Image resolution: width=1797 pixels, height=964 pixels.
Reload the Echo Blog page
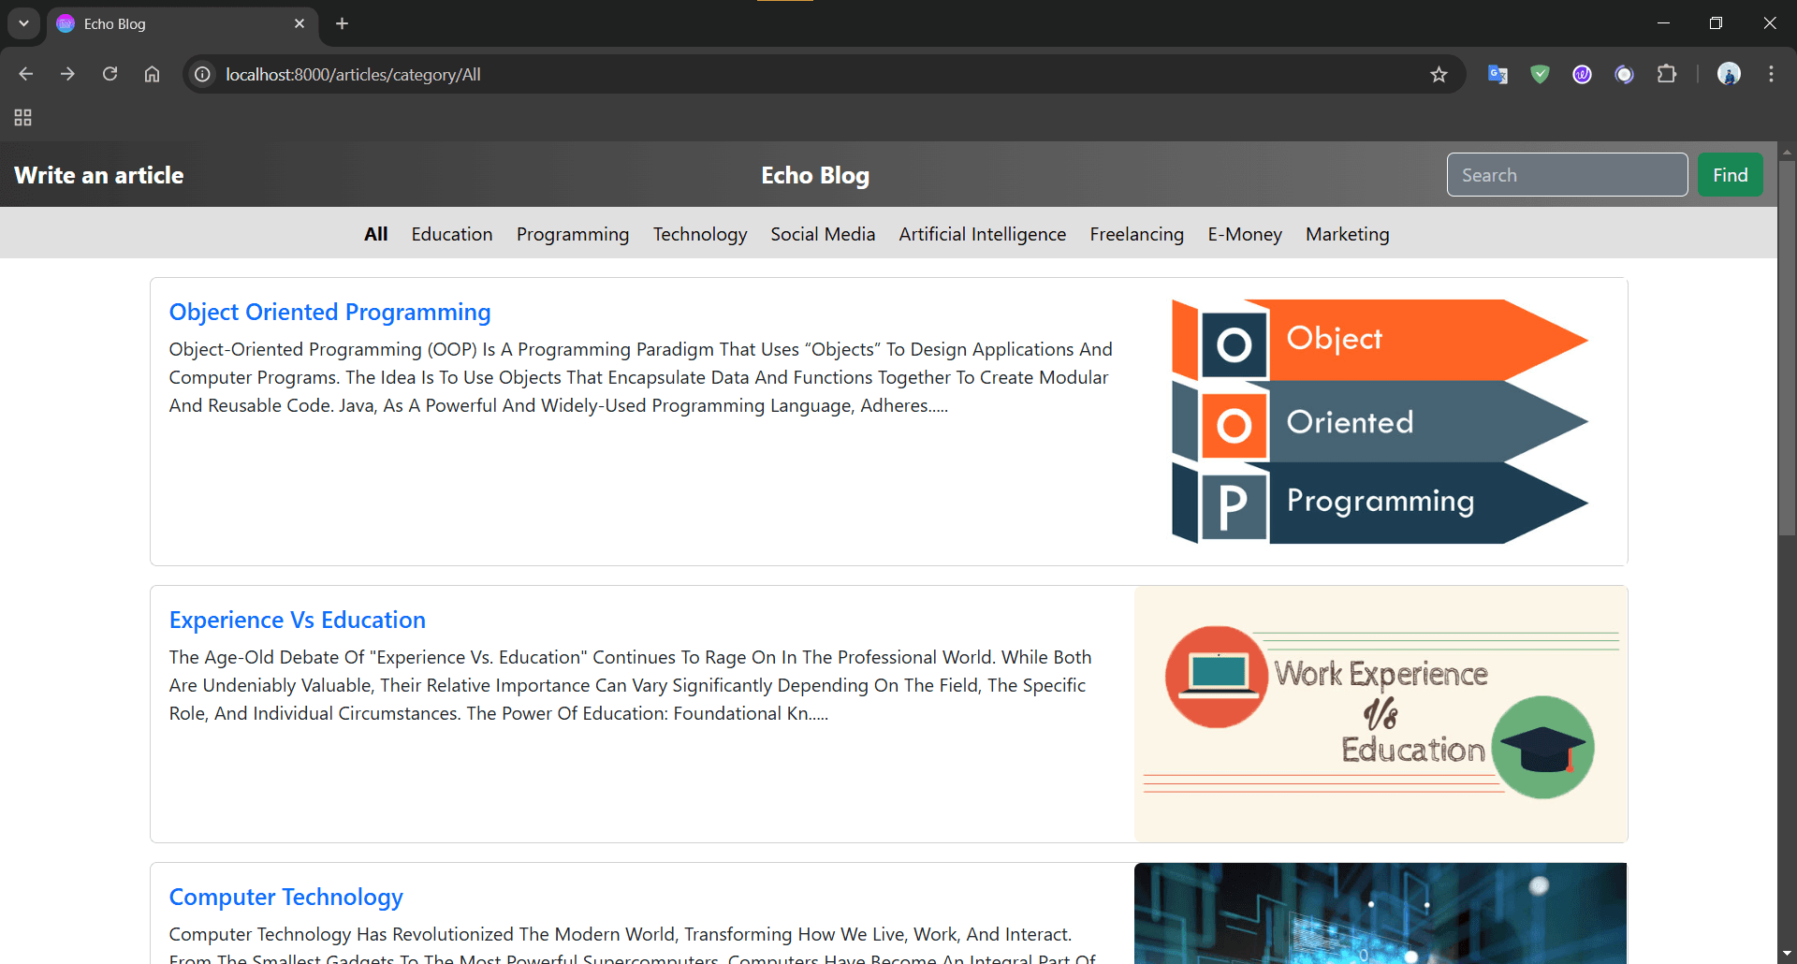pyautogui.click(x=110, y=74)
